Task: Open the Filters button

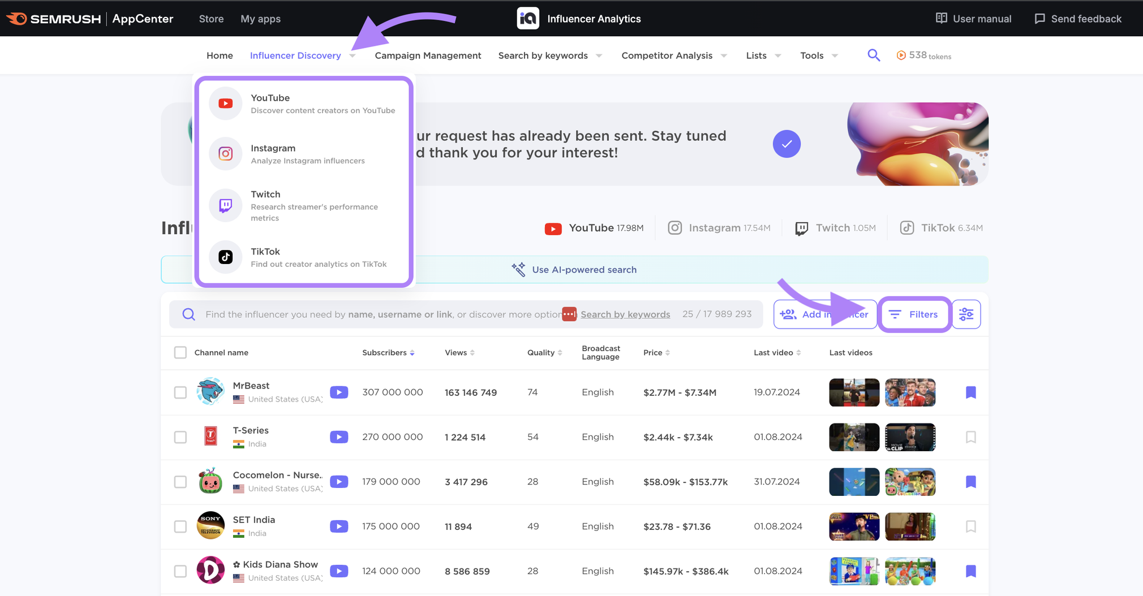Action: (914, 314)
